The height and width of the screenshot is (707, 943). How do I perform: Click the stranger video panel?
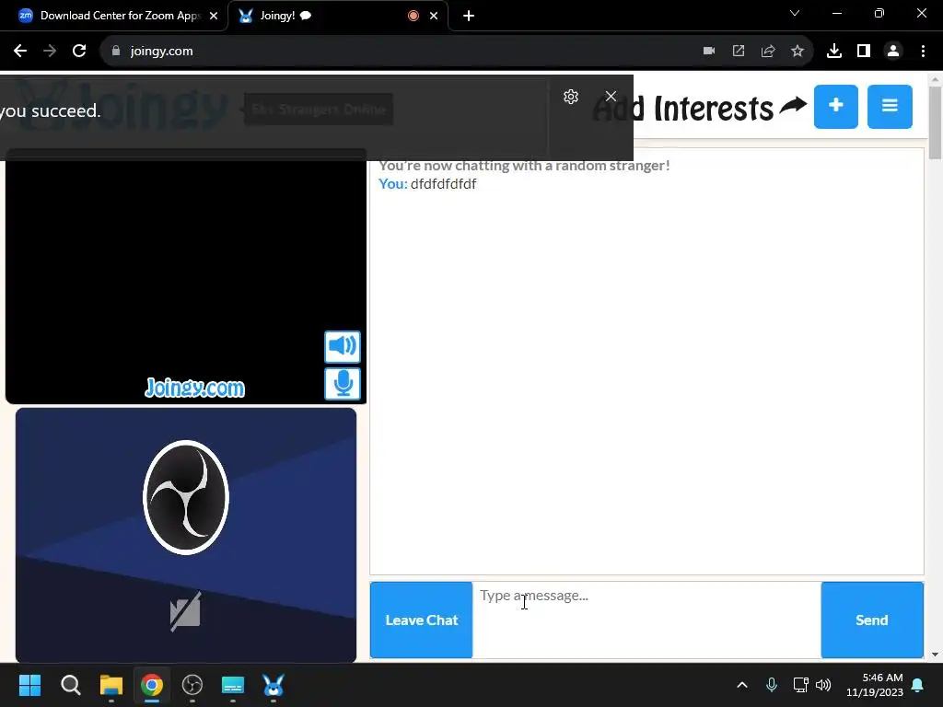(x=186, y=276)
